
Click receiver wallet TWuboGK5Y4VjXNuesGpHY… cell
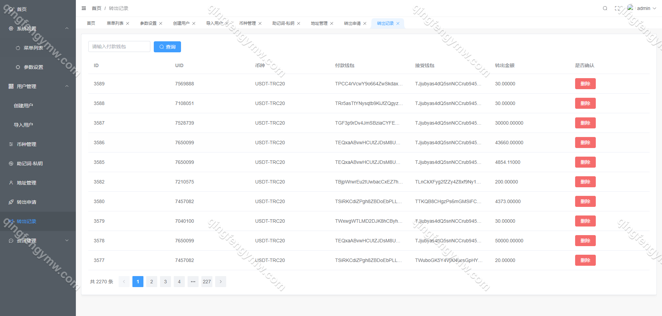[x=449, y=260]
